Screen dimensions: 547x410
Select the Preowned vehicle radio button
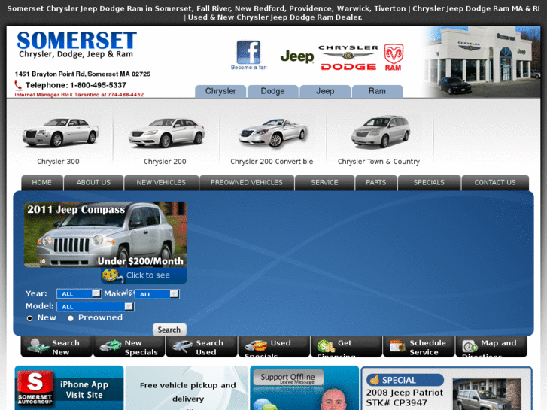(71, 318)
